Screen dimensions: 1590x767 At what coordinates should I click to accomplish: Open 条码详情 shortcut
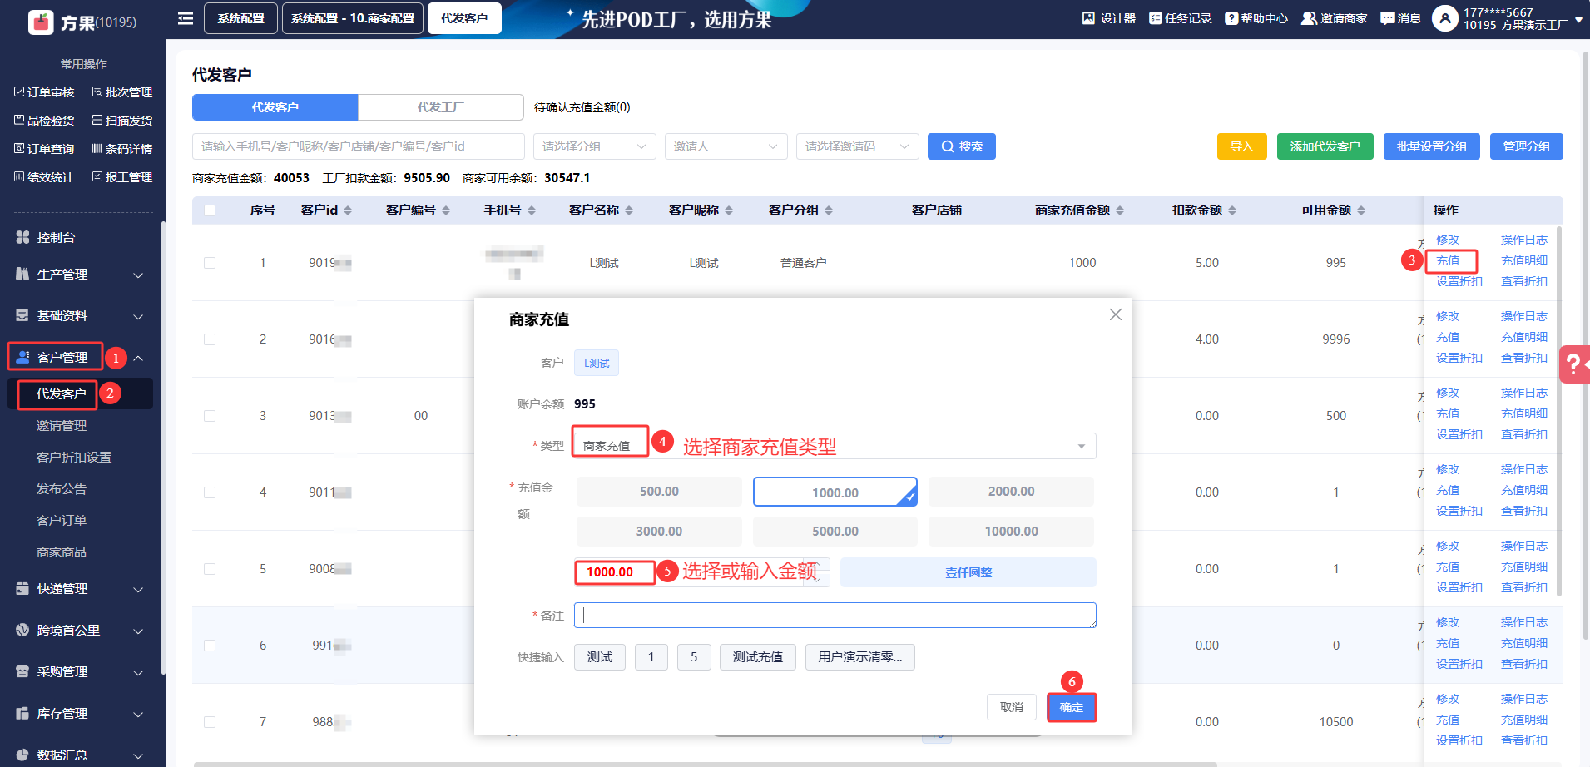click(122, 149)
